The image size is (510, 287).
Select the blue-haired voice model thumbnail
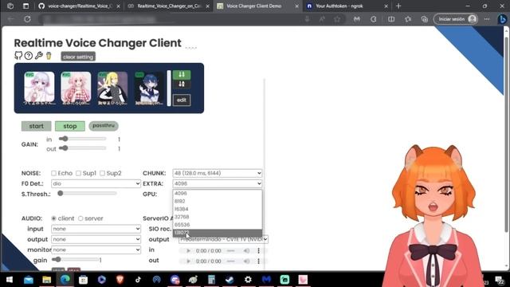tap(149, 88)
